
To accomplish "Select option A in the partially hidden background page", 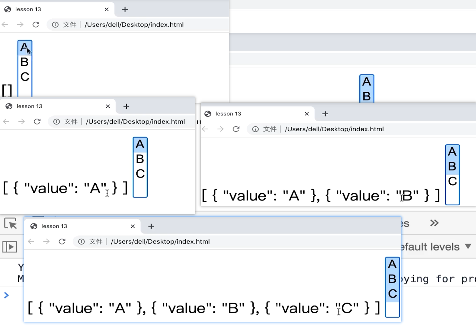I will [x=367, y=82].
